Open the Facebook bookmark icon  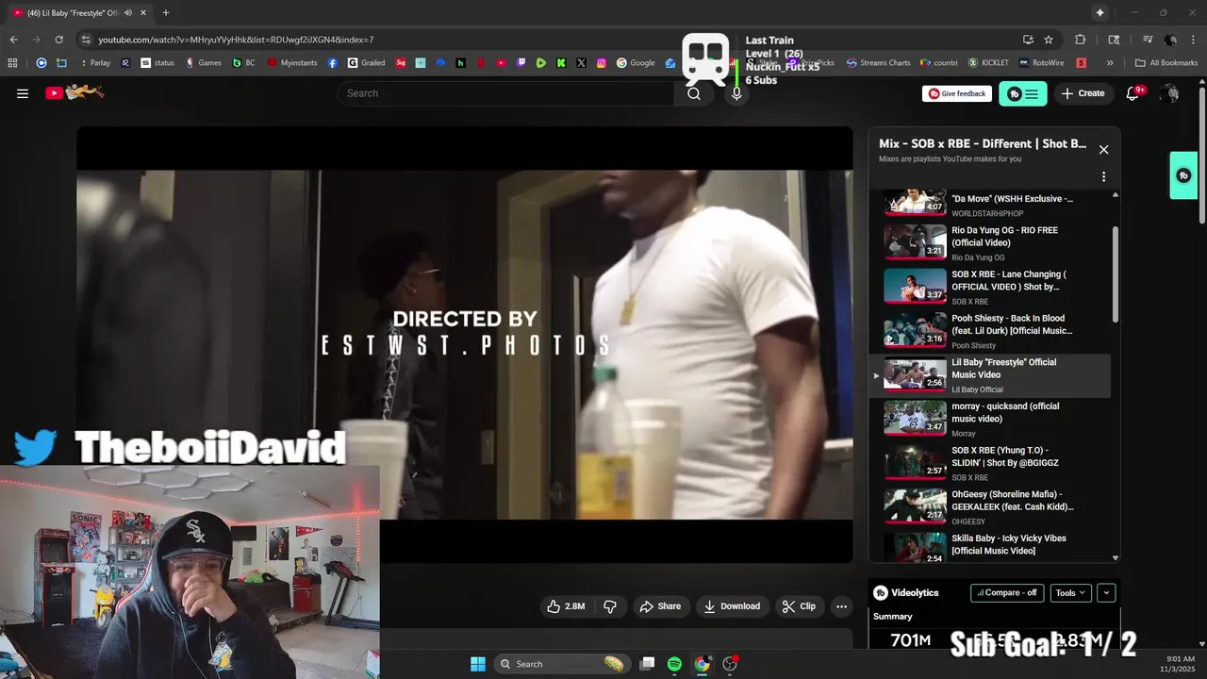coord(333,63)
